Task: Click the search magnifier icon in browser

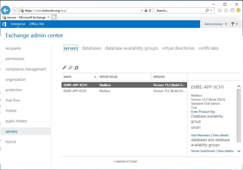Action: click(x=207, y=11)
